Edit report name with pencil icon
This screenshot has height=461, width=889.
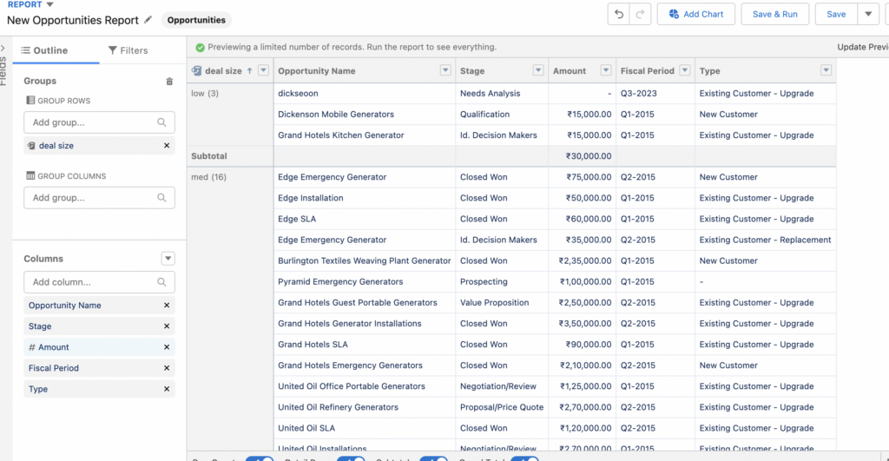tap(148, 20)
